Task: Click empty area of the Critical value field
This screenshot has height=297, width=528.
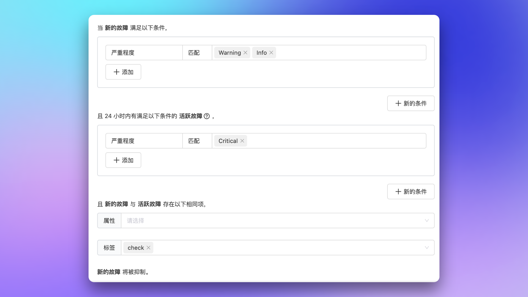Action: tap(335, 141)
